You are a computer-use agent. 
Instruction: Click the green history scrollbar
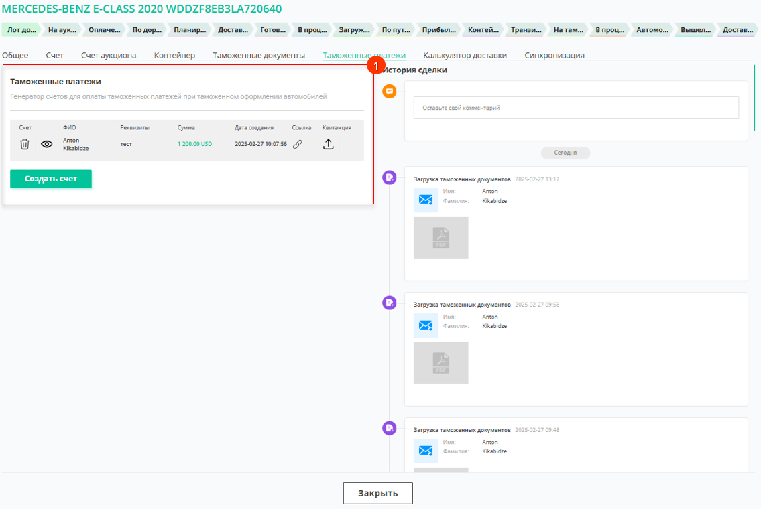point(754,98)
